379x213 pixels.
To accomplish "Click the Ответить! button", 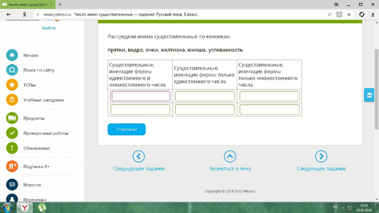I will (127, 130).
